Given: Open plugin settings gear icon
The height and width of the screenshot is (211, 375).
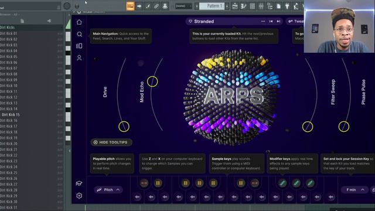Looking at the screenshot, I should click(79, 196).
